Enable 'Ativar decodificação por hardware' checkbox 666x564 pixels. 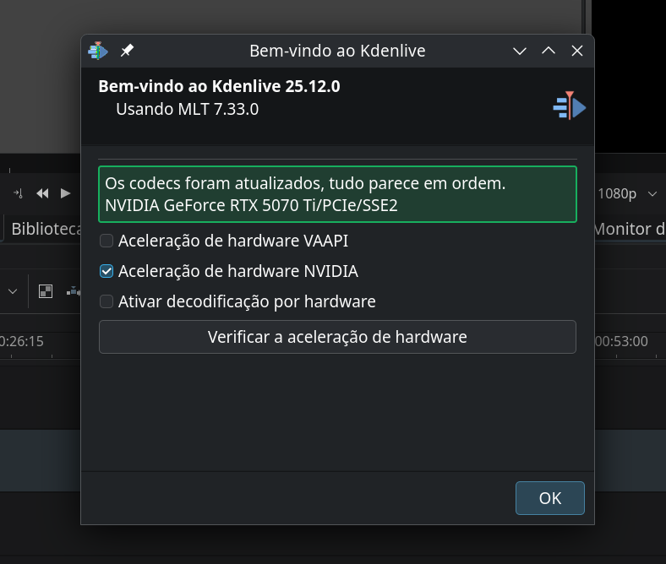tap(106, 301)
